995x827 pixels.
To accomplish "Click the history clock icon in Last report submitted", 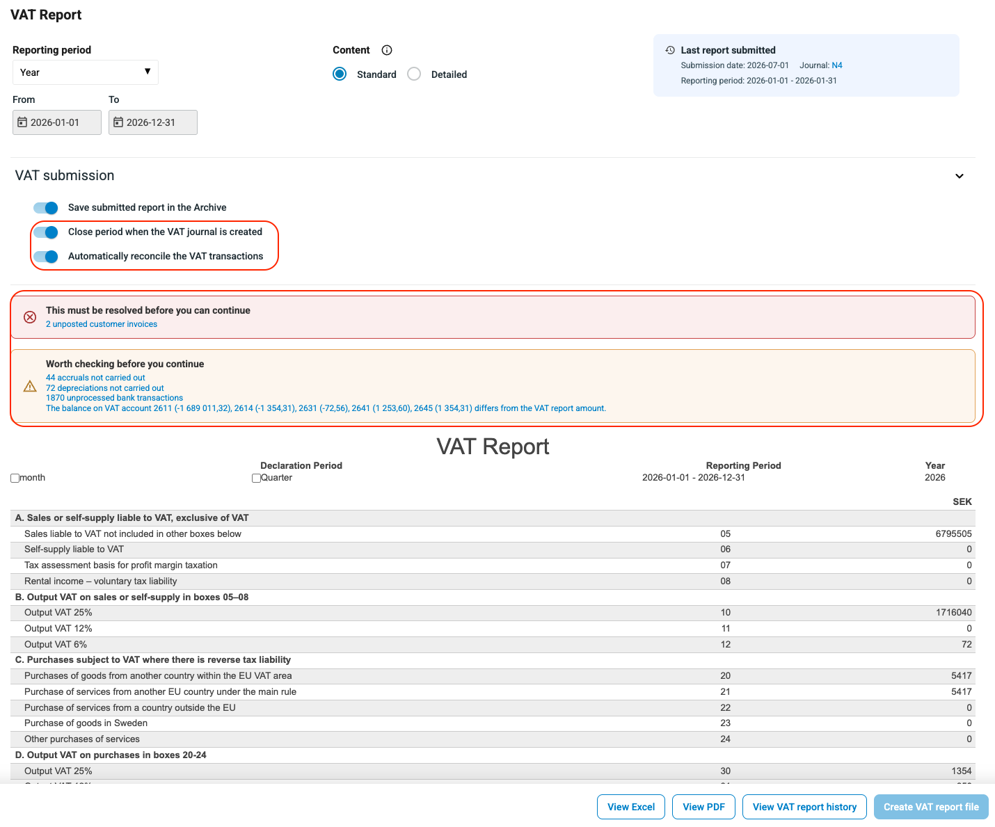I will [x=670, y=50].
